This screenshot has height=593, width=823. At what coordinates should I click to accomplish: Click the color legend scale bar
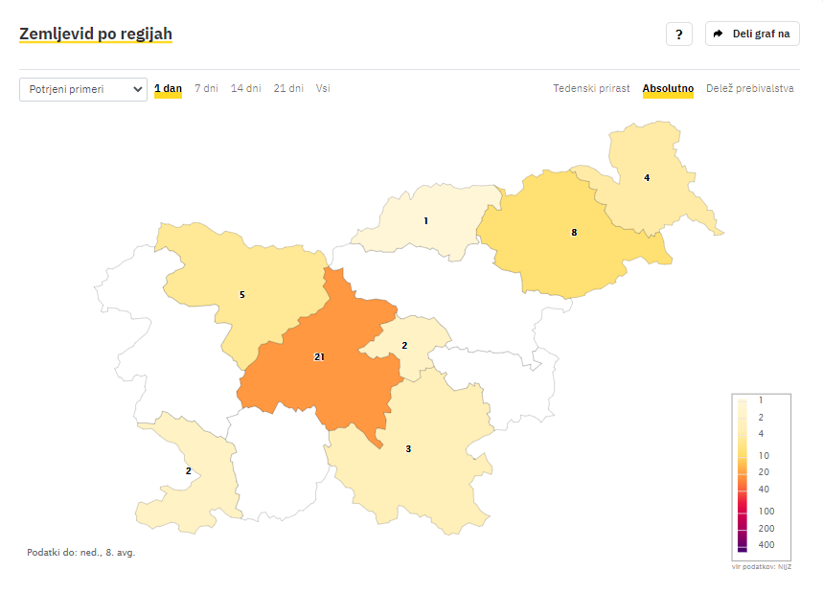tap(743, 475)
